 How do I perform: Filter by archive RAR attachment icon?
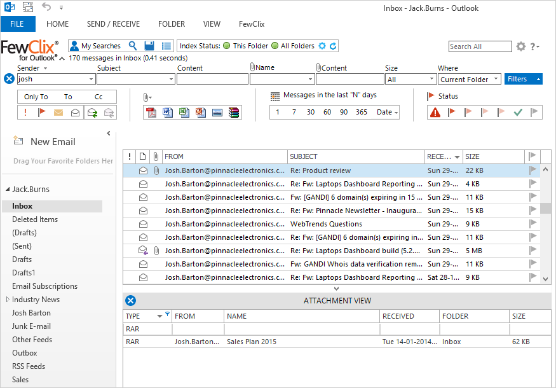[234, 113]
